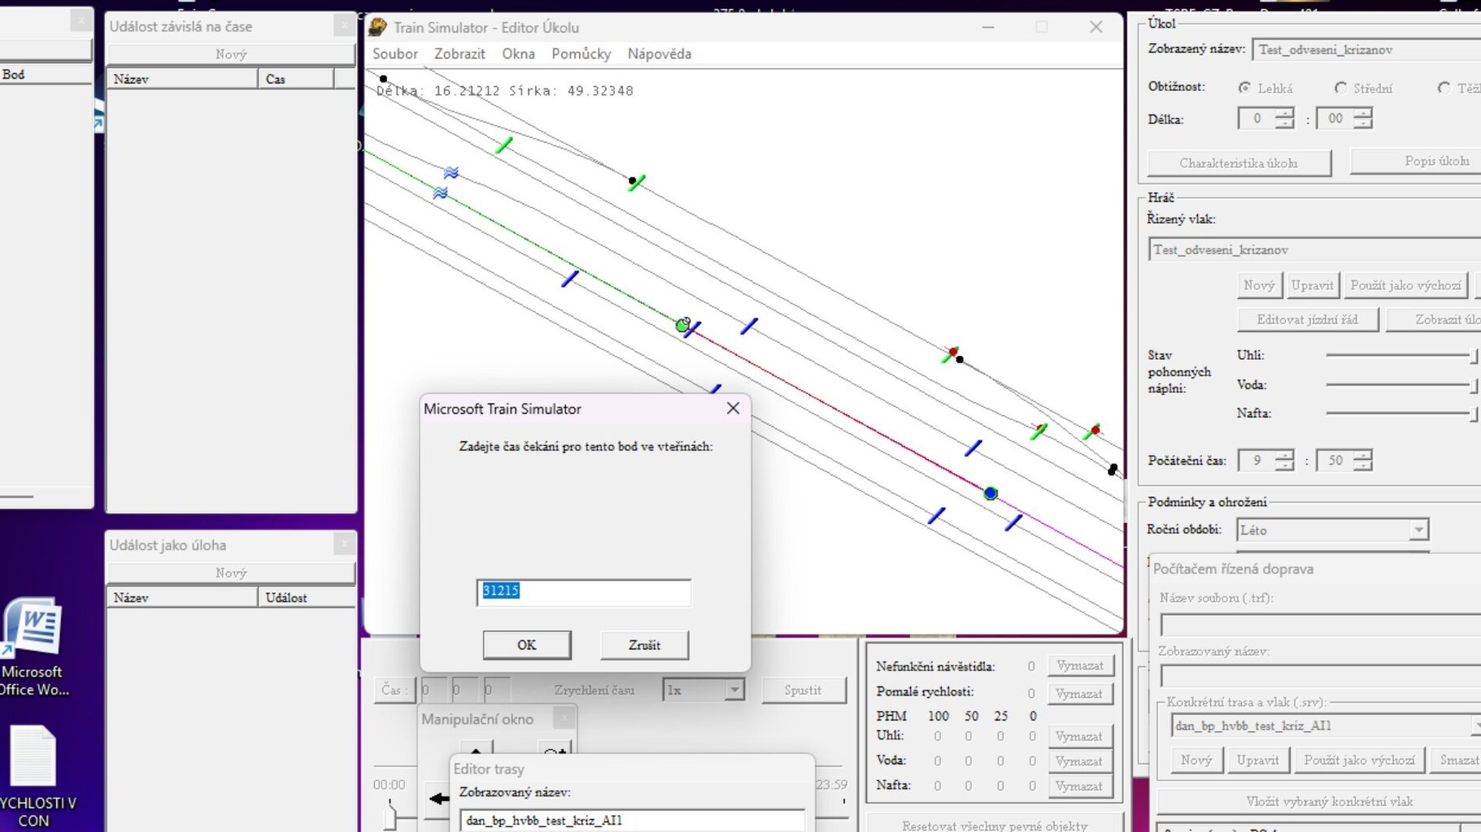Image resolution: width=1481 pixels, height=832 pixels.
Task: Increase the Délka hours stepper value
Action: [1284, 113]
